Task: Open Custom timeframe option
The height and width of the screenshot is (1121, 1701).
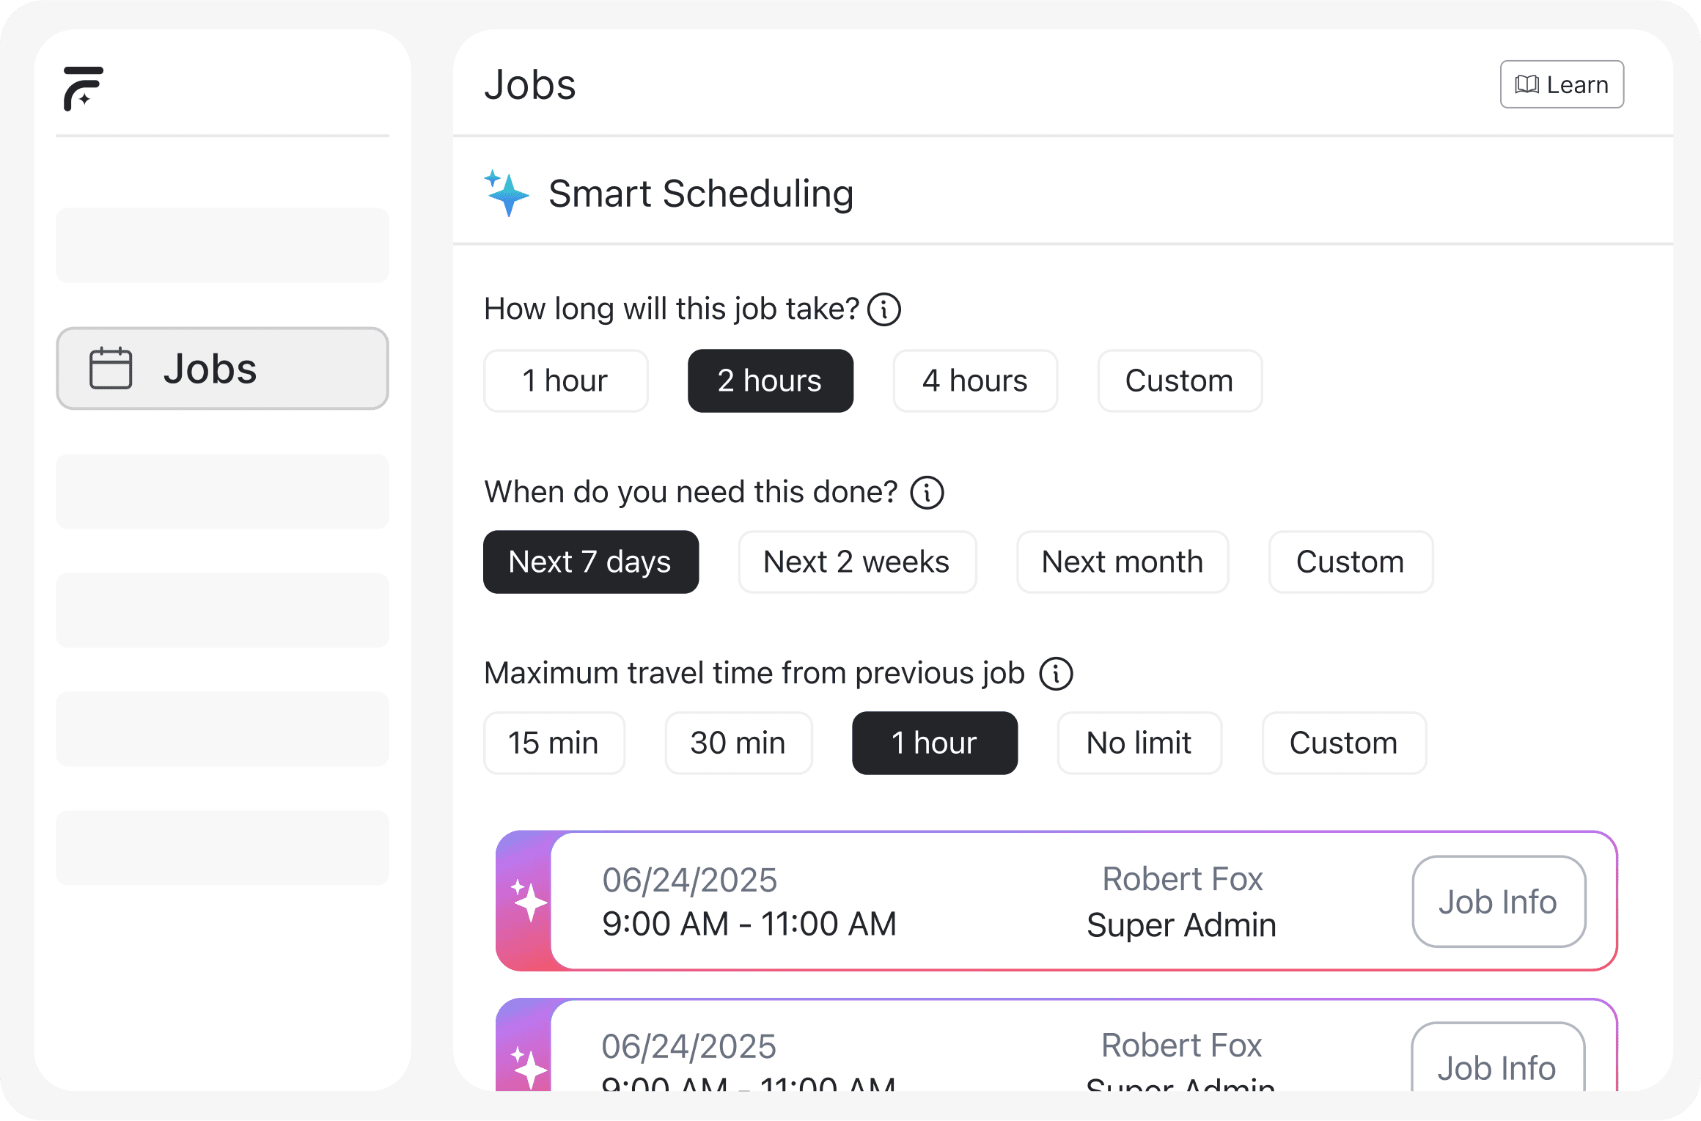Action: tap(1350, 562)
